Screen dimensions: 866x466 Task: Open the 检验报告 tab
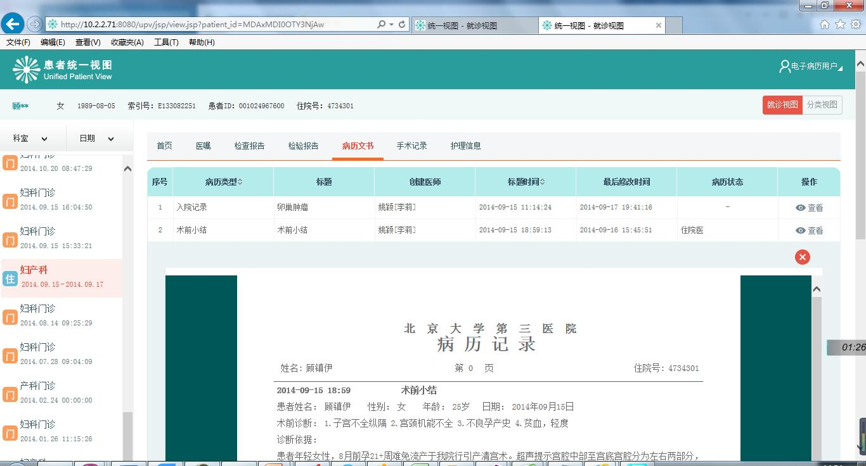point(303,146)
